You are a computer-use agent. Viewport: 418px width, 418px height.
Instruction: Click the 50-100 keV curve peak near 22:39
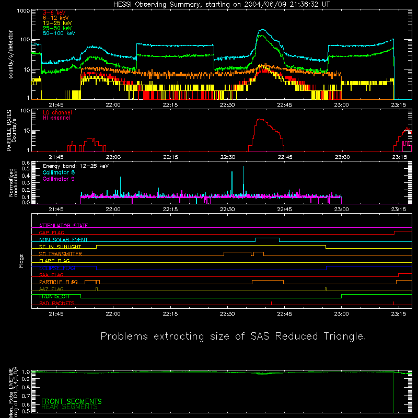(263, 29)
